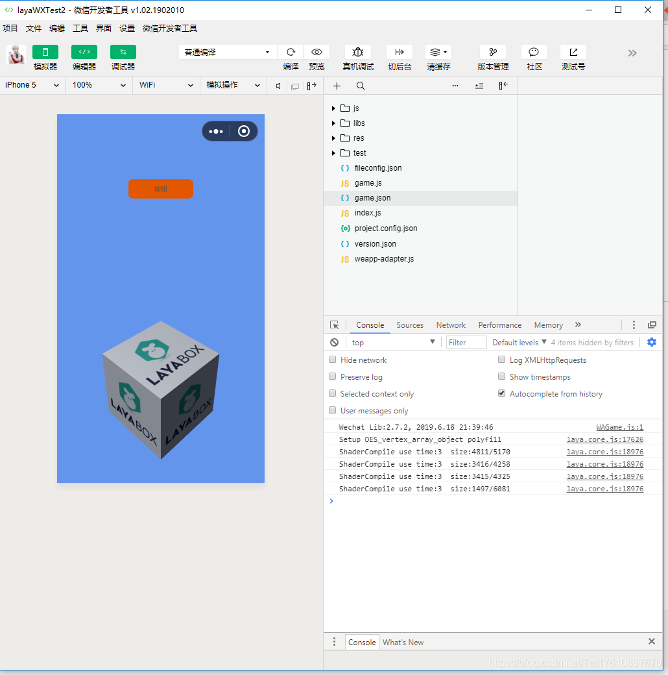The image size is (668, 675).
Task: Activate the DevTools inspect element icon
Action: point(334,325)
